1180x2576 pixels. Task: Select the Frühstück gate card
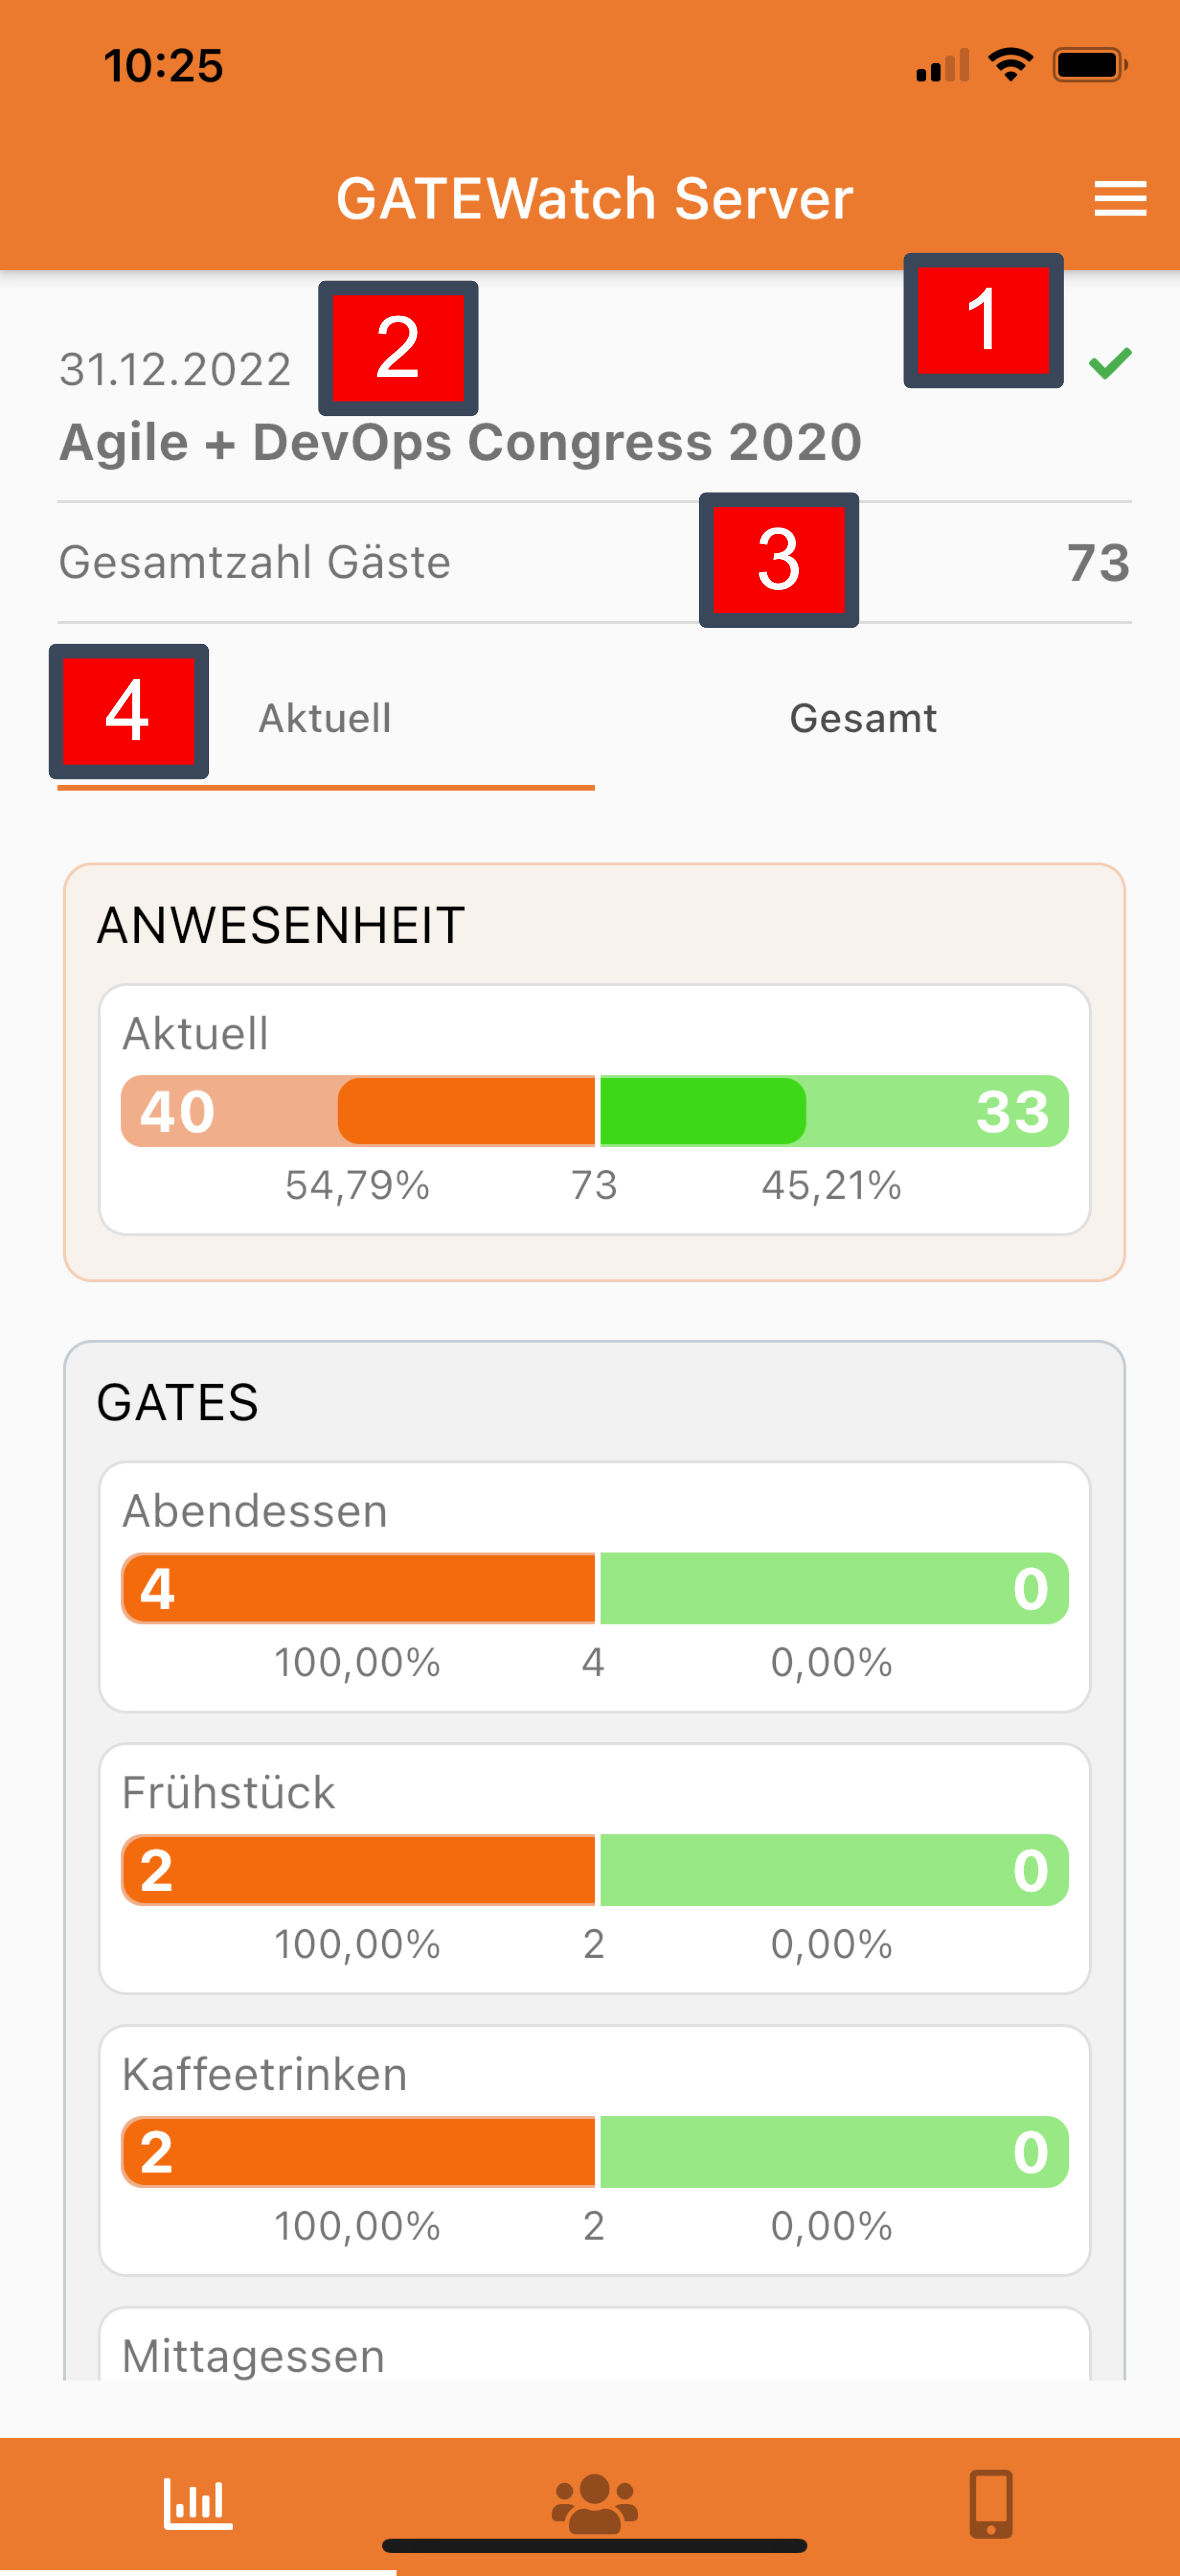pyautogui.click(x=593, y=1868)
